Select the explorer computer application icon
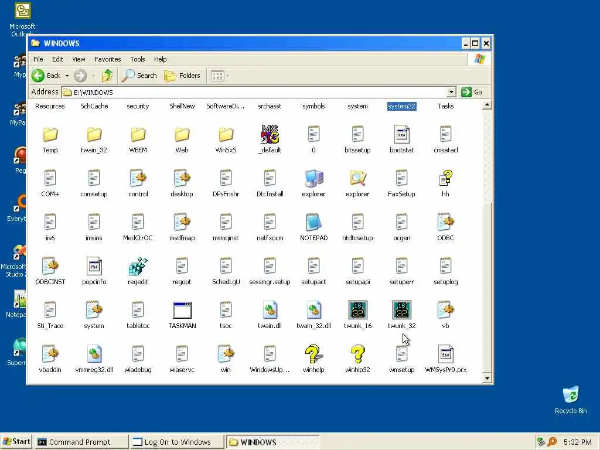The width and height of the screenshot is (600, 450). click(x=313, y=178)
